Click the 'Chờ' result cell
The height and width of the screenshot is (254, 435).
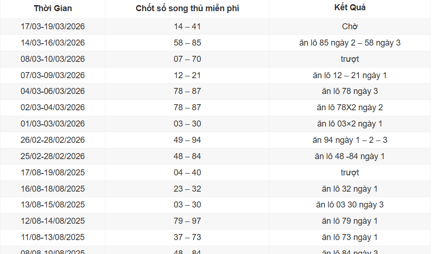click(x=350, y=27)
